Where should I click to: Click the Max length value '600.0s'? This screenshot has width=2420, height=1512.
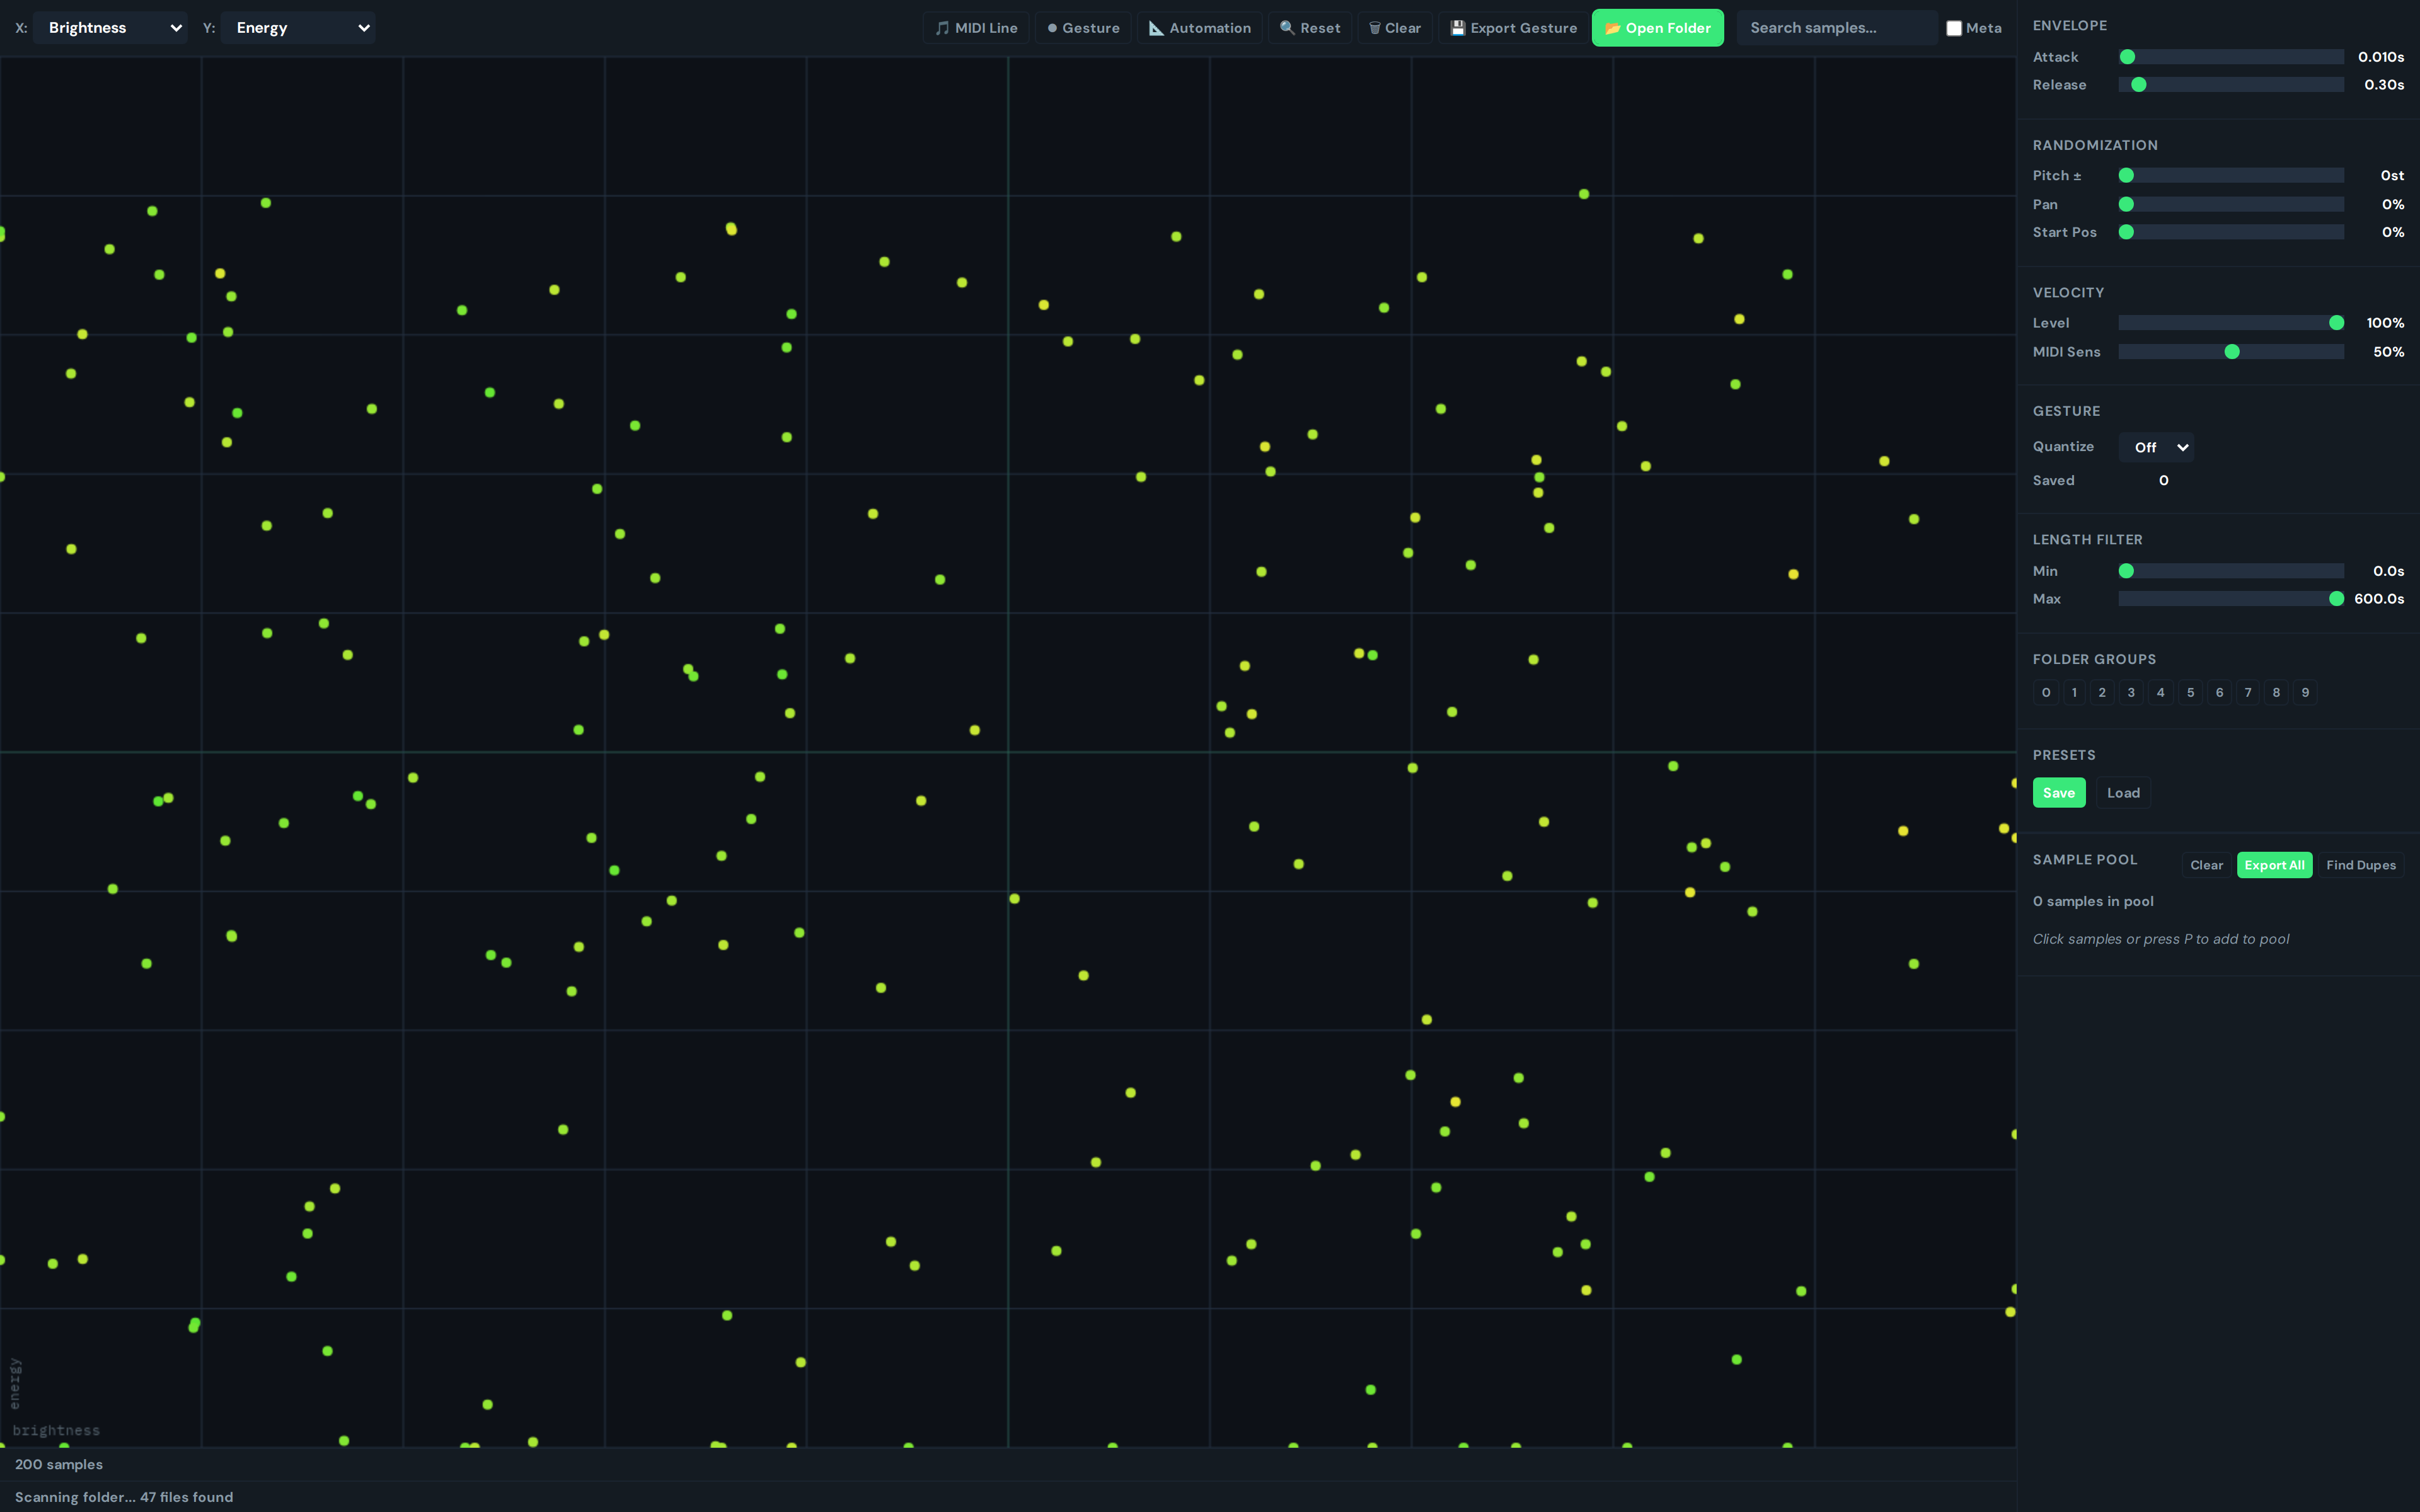coord(2379,599)
